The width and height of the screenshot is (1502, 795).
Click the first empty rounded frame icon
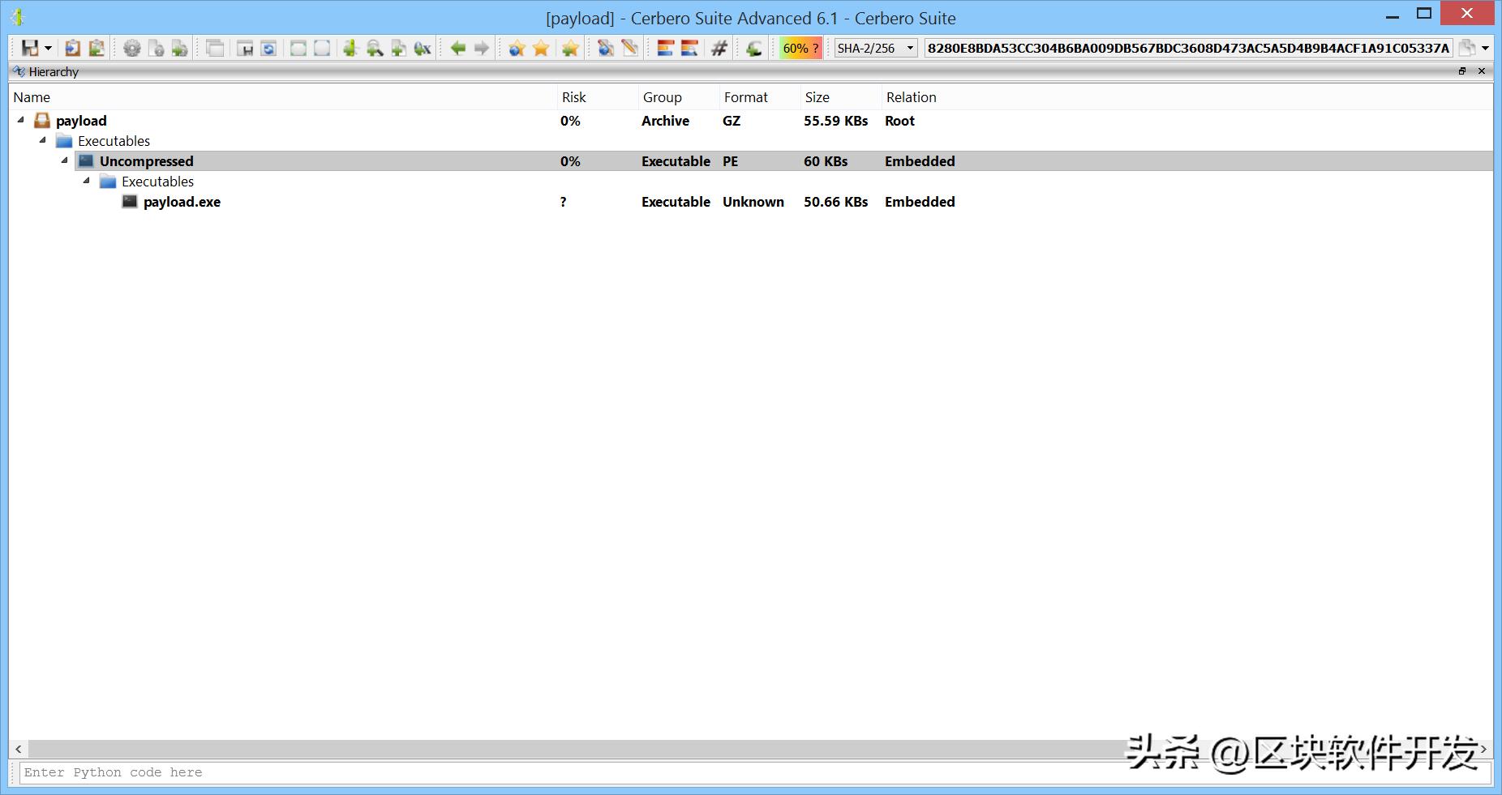[x=298, y=49]
